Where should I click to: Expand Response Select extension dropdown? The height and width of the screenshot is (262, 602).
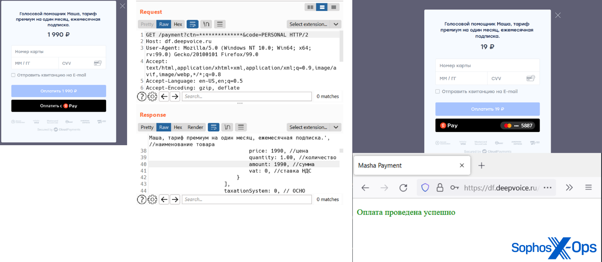(x=314, y=127)
